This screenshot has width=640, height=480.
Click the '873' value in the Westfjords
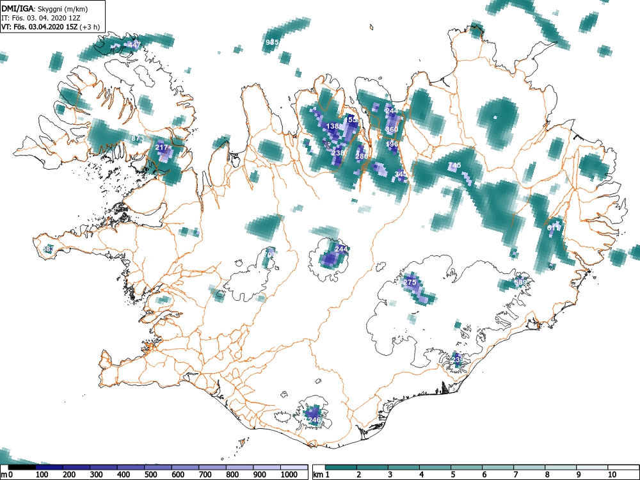[138, 138]
